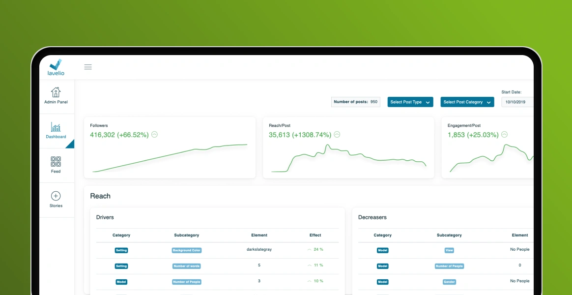Go to Feed menu label
This screenshot has width=572, height=295.
pos(56,171)
